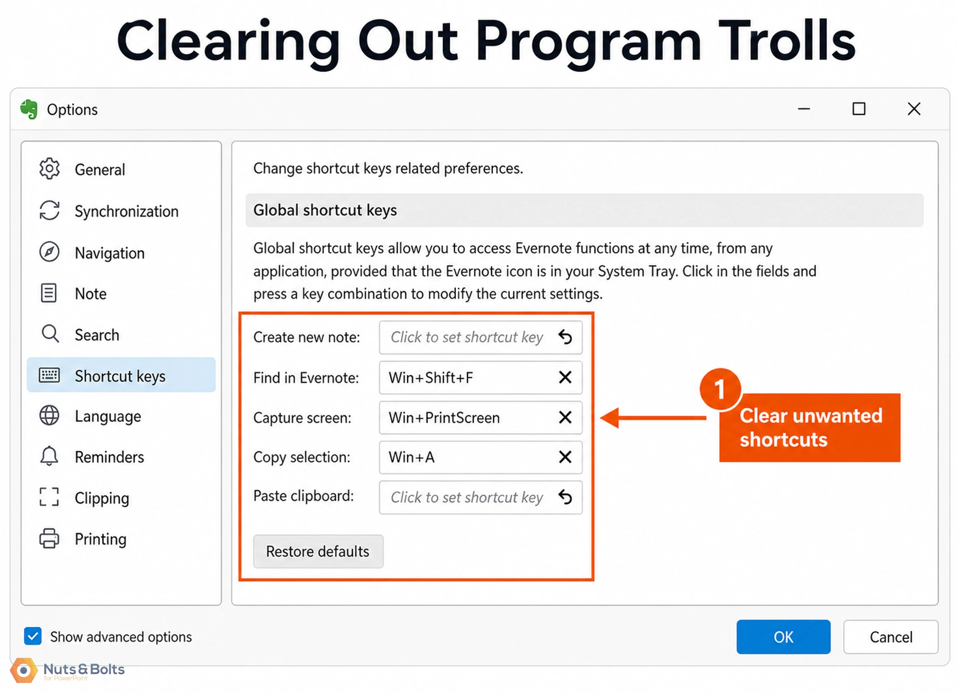
Task: Clear the Find in Evernote shortcut
Action: (565, 377)
